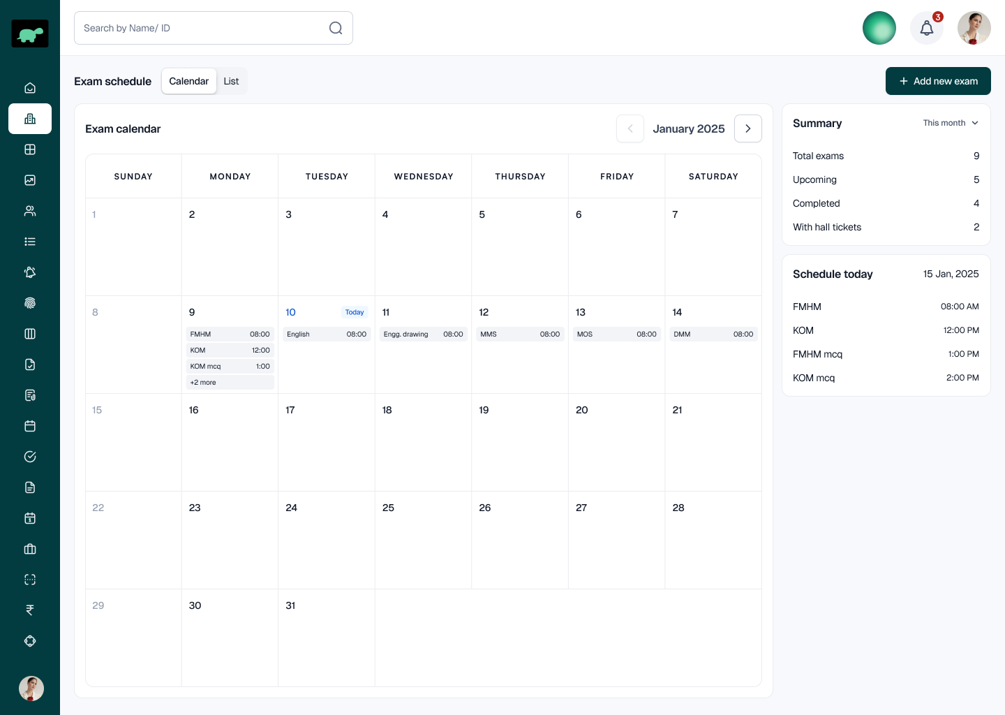Switch to the Calendar view
The height and width of the screenshot is (715, 1005).
188,81
